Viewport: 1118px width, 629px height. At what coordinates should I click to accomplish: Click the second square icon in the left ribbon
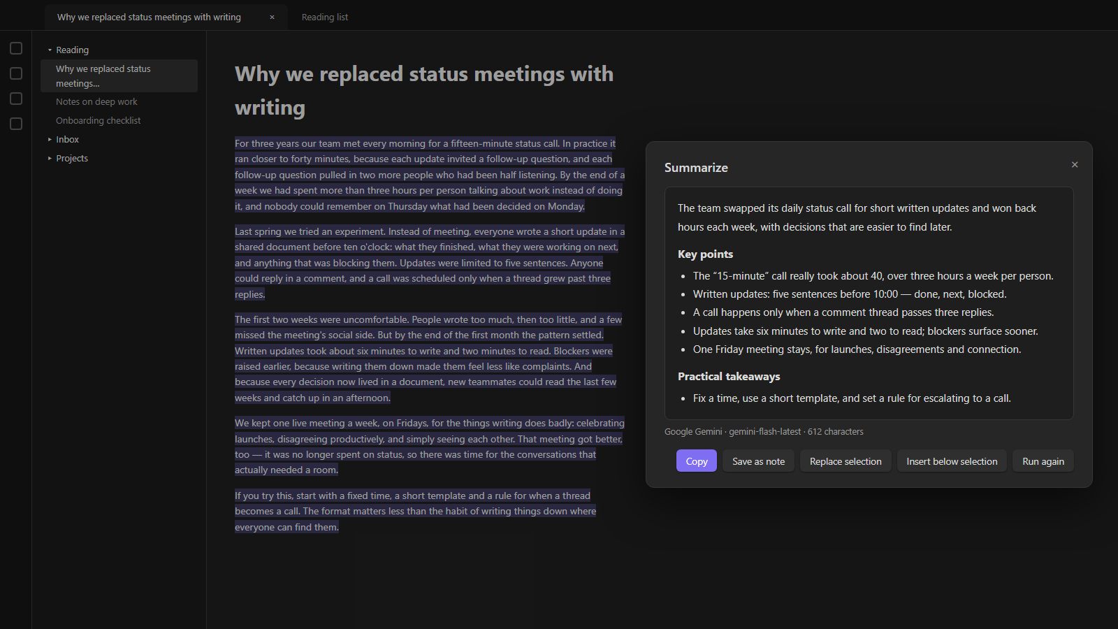pyautogui.click(x=16, y=73)
